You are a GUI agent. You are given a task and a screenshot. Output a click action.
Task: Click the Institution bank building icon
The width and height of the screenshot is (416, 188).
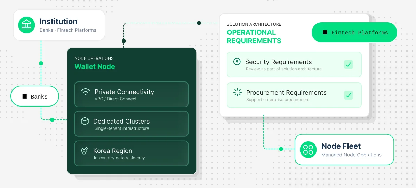click(26, 25)
